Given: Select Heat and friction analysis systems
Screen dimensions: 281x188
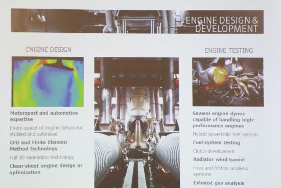Looking at the screenshot, I should point(220,171).
